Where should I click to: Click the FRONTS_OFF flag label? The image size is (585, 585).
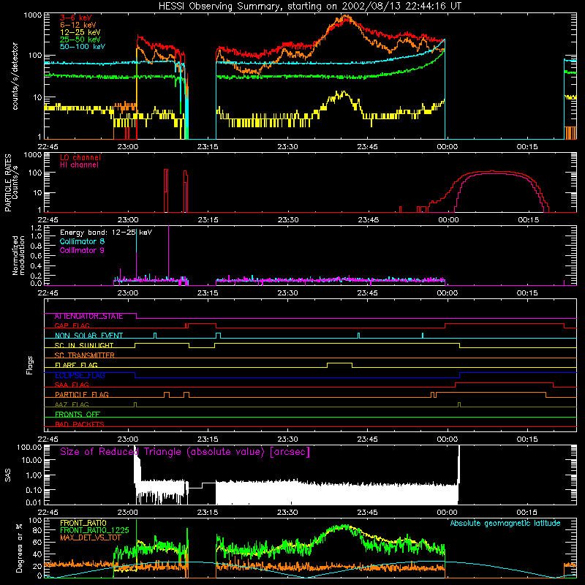78,415
